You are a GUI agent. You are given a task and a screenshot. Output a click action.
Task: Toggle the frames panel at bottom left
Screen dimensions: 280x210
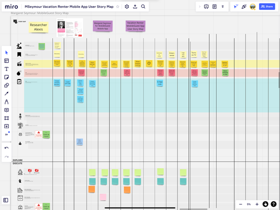(6, 200)
